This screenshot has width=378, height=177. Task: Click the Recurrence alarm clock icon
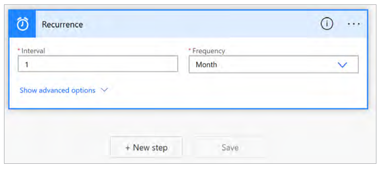pyautogui.click(x=23, y=24)
